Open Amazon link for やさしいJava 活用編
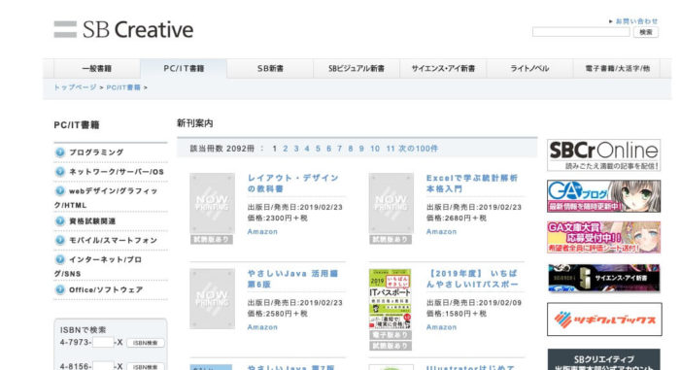Screen dimensions: 680x370 [x=262, y=327]
